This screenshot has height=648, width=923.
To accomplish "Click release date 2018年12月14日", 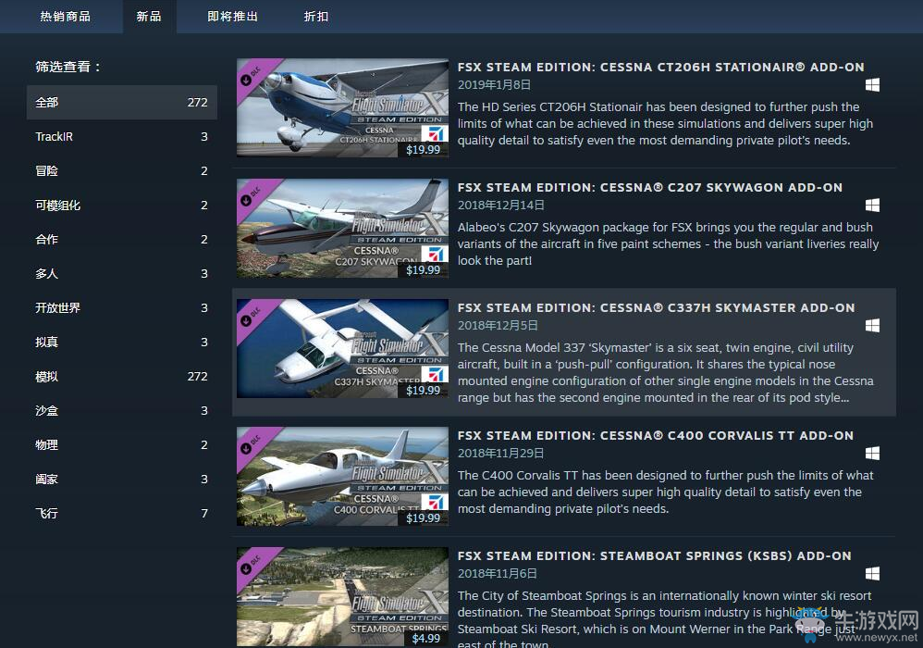I will tap(501, 205).
